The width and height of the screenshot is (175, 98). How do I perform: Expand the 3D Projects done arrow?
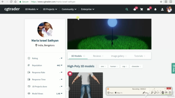[62, 87]
